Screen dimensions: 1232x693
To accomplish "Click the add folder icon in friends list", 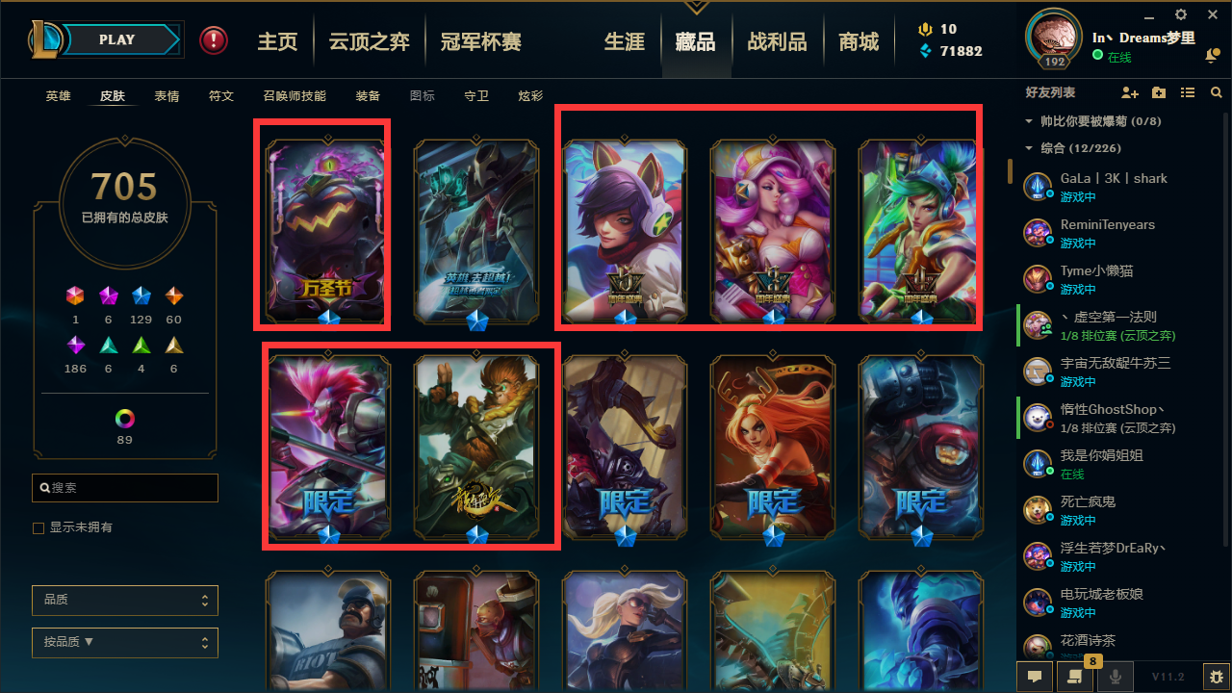I will 1159,92.
